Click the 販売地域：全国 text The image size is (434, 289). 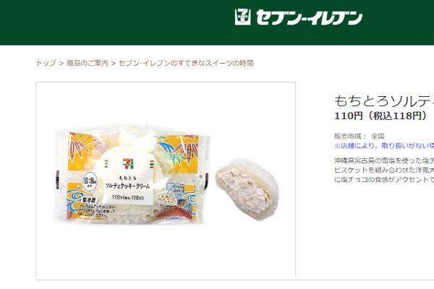(359, 136)
